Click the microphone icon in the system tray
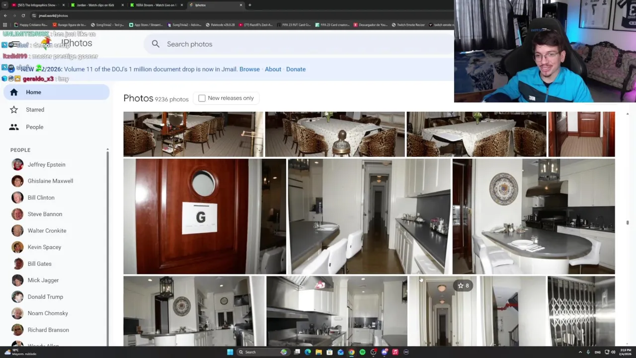The image size is (636, 358). click(588, 352)
